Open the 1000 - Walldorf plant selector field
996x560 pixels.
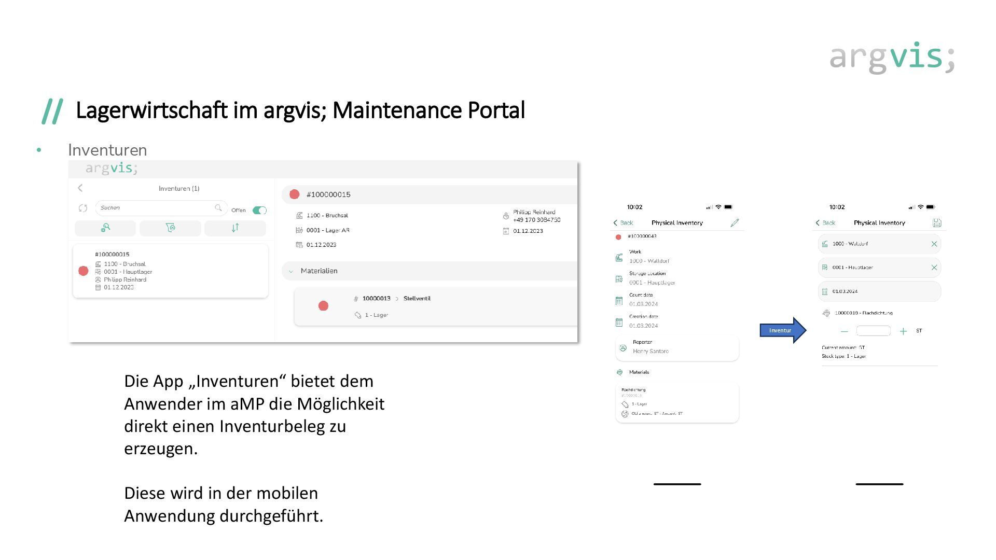click(879, 244)
